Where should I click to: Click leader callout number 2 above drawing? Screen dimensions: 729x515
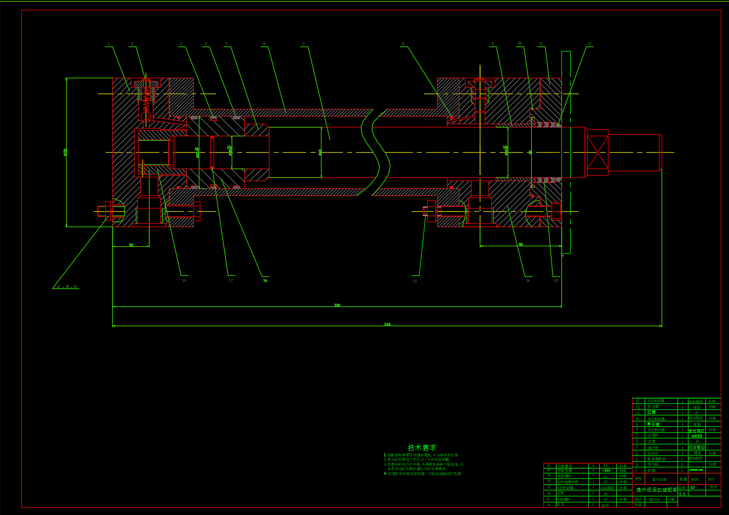[x=132, y=44]
